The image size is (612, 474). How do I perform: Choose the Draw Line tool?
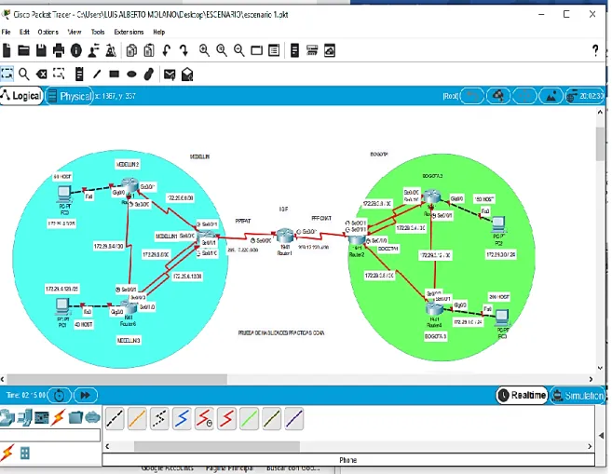(x=97, y=74)
